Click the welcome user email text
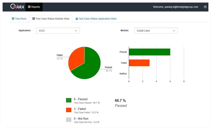This screenshot has width=211, height=128. 176,7
